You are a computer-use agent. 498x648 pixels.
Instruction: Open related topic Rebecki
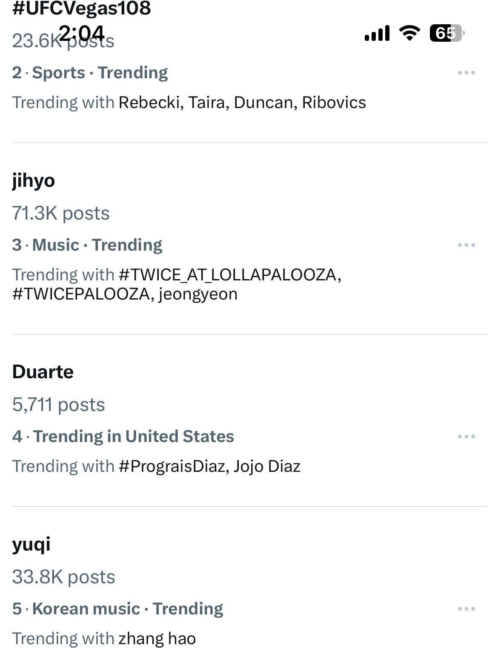[151, 103]
